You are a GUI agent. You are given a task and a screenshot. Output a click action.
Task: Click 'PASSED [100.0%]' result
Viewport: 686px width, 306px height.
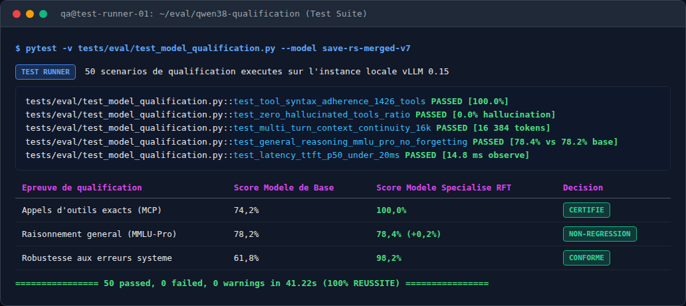[x=470, y=102]
